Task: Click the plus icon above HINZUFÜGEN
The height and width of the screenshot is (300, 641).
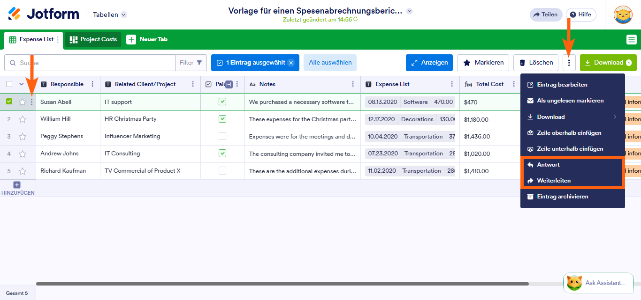Action: click(x=17, y=184)
